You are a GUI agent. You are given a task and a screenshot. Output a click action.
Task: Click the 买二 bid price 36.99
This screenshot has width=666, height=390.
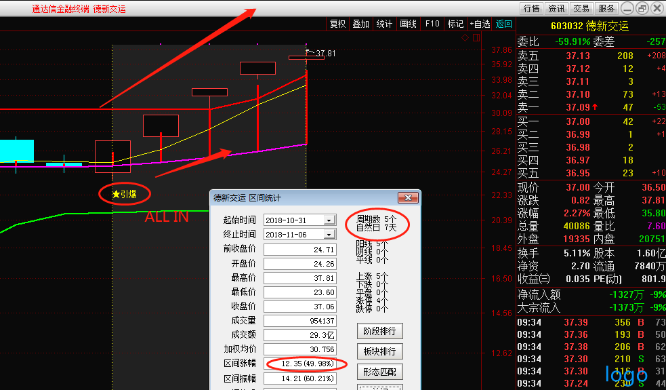(578, 134)
